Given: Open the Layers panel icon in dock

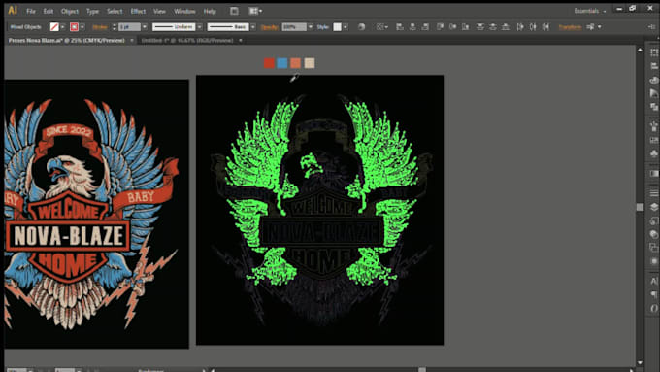Looking at the screenshot, I should tap(653, 207).
